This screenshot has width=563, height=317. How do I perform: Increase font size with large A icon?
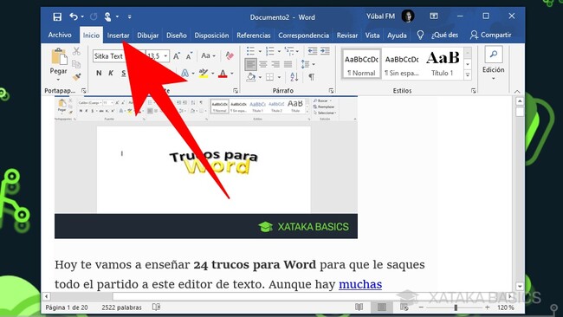coord(177,56)
